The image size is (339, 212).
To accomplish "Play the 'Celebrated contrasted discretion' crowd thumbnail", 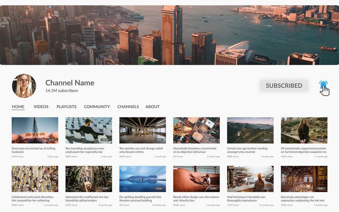I will coord(35,179).
